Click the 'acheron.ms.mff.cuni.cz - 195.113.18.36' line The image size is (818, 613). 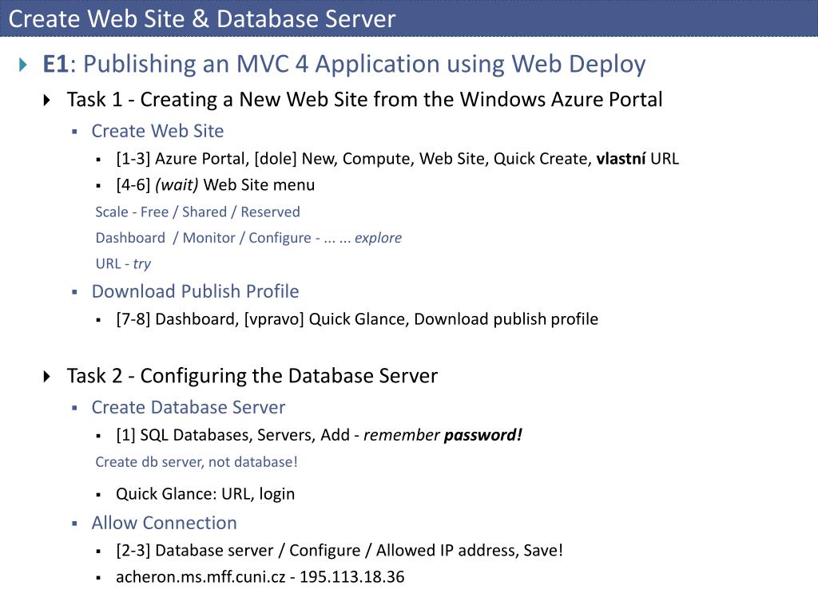coord(260,577)
